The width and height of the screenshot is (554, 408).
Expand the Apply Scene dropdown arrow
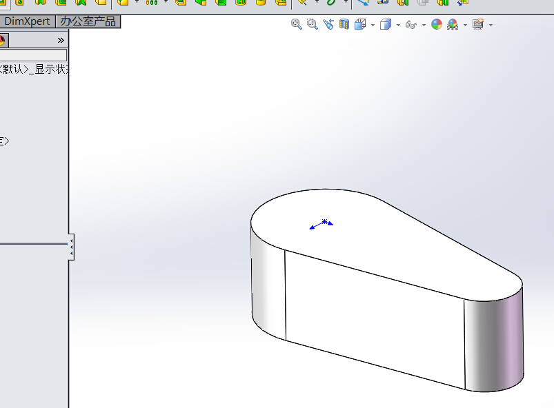coord(465,25)
